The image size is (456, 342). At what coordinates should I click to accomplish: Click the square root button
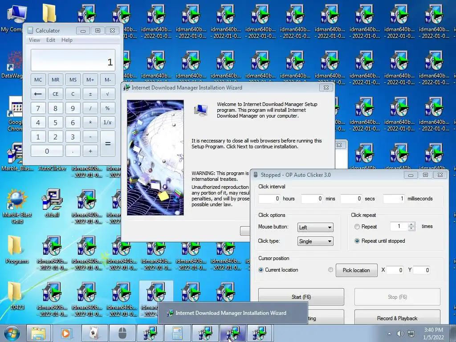click(108, 94)
